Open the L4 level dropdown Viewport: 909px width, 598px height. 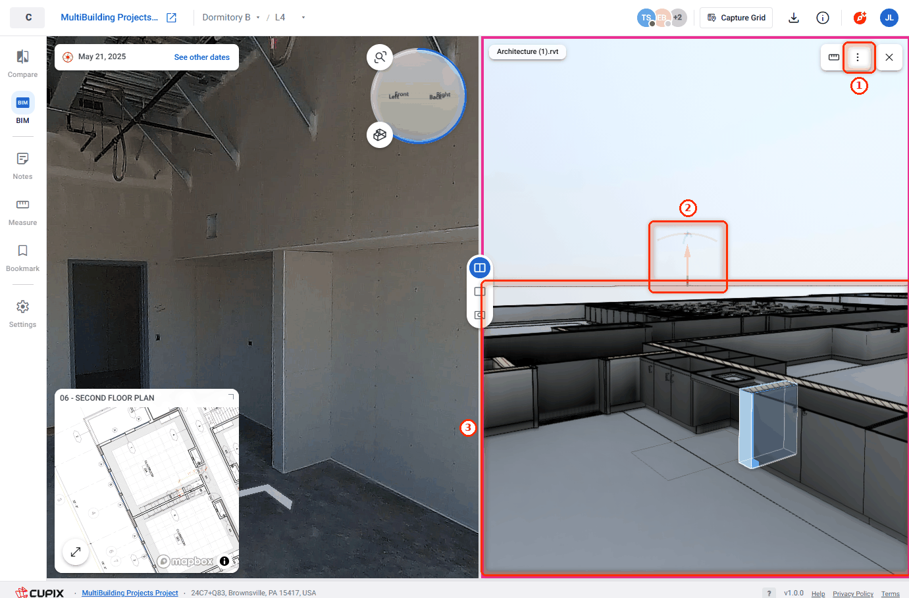pos(290,18)
